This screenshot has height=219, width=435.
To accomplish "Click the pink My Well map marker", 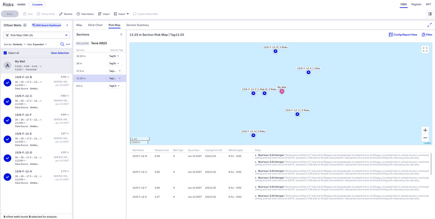I will pyautogui.click(x=282, y=91).
